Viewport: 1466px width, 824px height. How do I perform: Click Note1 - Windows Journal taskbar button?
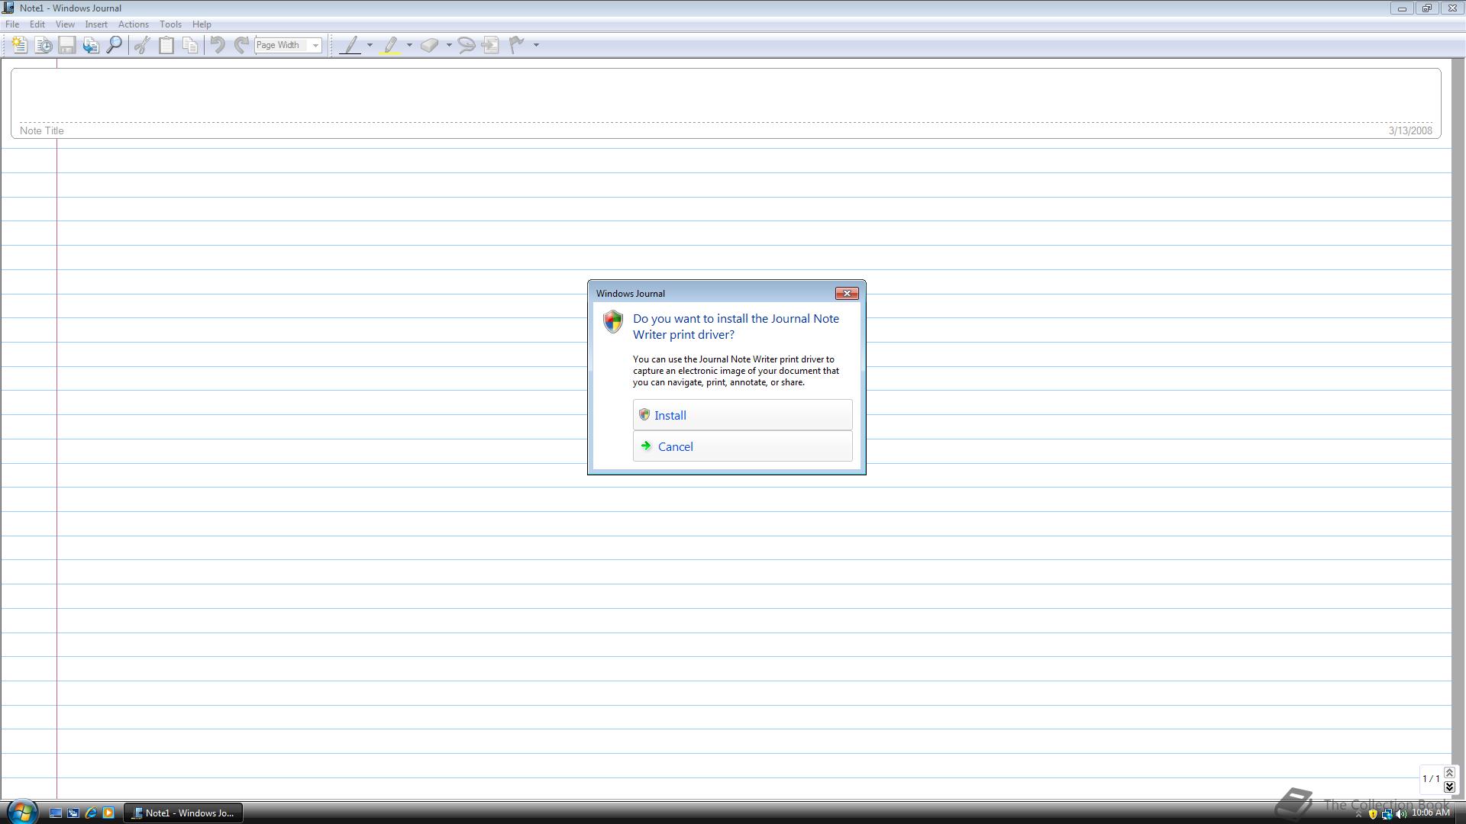click(183, 813)
